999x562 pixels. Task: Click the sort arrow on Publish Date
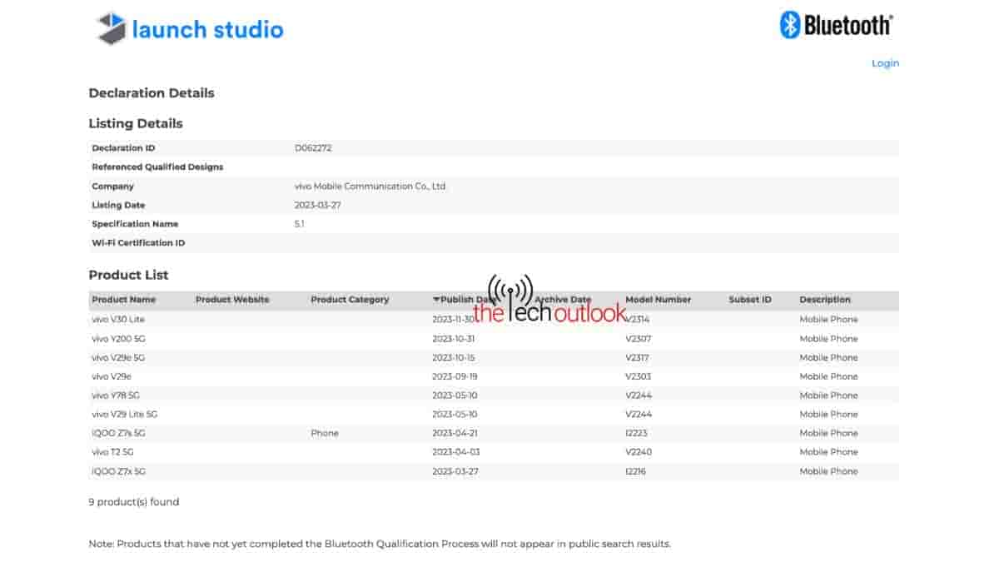point(436,300)
